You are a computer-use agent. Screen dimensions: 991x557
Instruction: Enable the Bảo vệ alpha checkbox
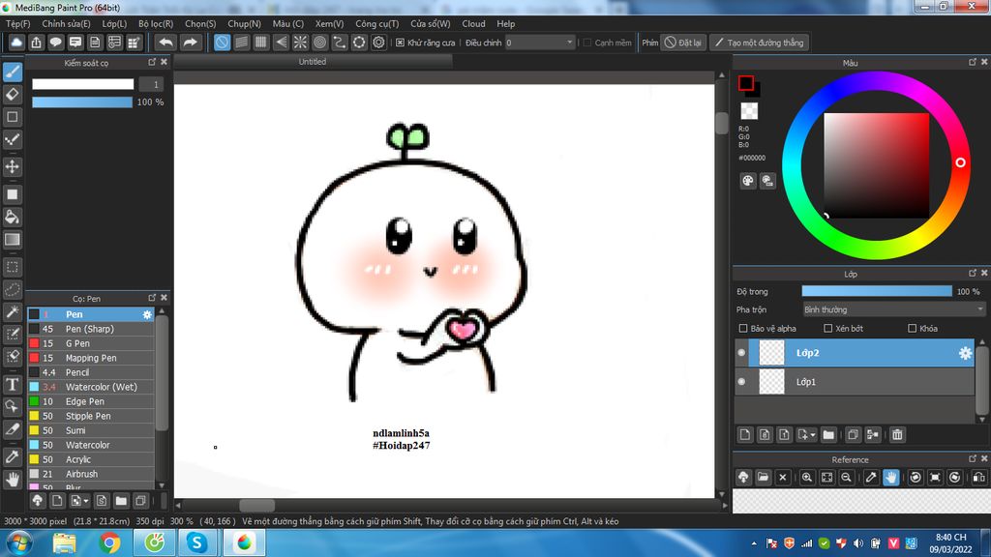(x=743, y=329)
